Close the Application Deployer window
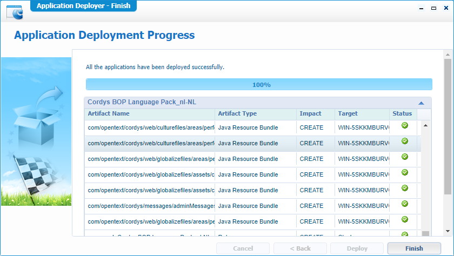 (446, 8)
